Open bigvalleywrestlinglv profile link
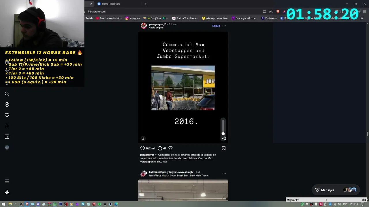The width and height of the screenshot is (369, 207). [x=181, y=172]
